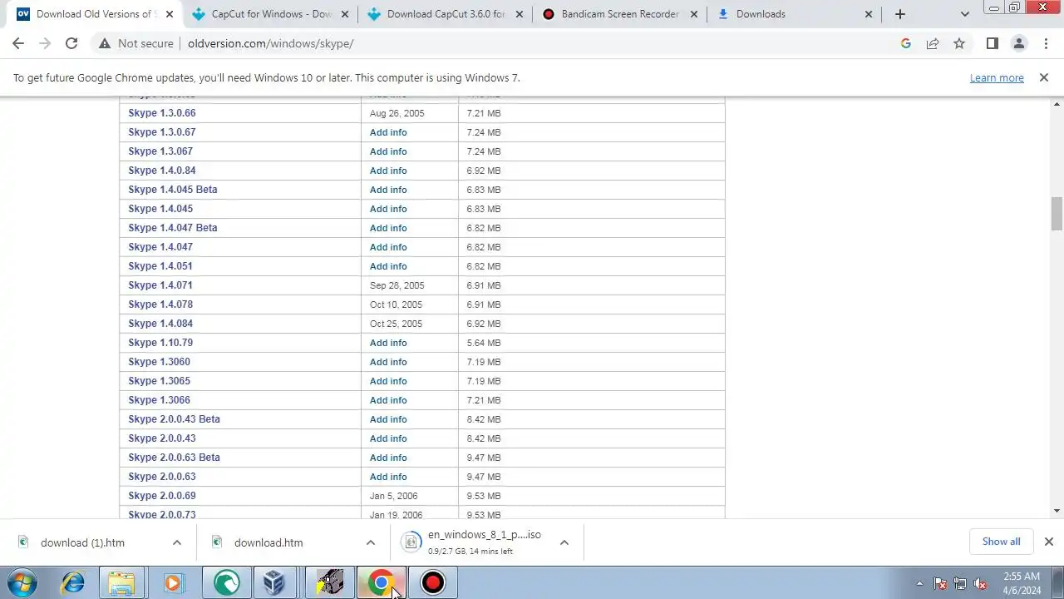Open the green circular taskbar app
The width and height of the screenshot is (1064, 599).
click(226, 582)
